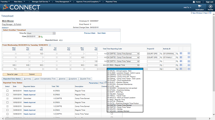Open TRC dropdown in OT-CRIMINAL row
Screen dimensions: 215x120
coord(123,54)
